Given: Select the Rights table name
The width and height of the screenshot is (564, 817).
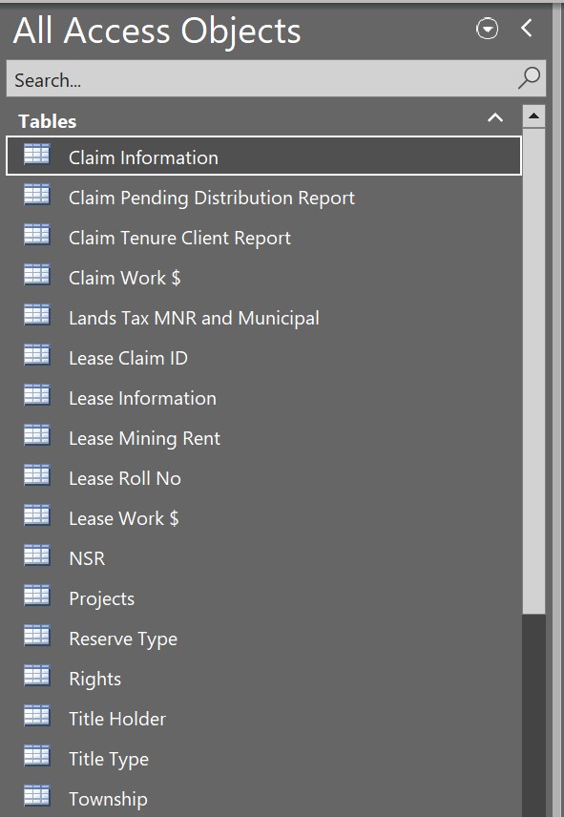Looking at the screenshot, I should (x=94, y=680).
